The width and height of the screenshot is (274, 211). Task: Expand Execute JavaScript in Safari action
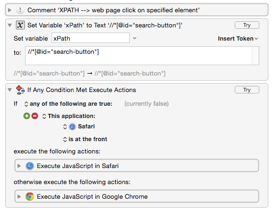pyautogui.click(x=19, y=166)
